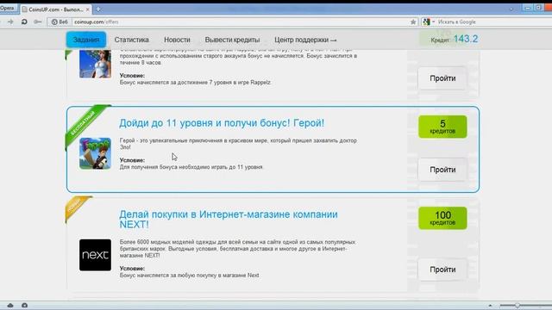Reload the page with the refresh icon
The image size is (552, 310).
[x=24, y=22]
